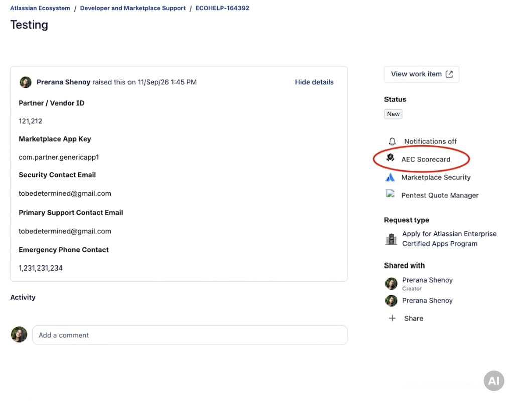This screenshot has width=514, height=401.
Task: Click the Partner / Vendor ID value 121,212
Action: coord(30,121)
